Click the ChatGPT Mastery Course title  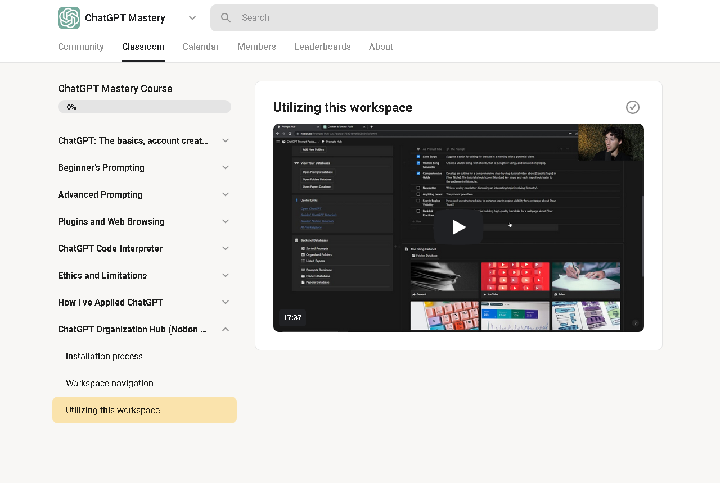pos(115,89)
